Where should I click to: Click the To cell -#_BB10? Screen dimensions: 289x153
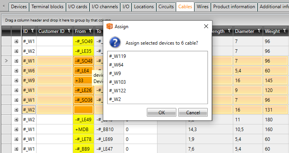click(109, 129)
